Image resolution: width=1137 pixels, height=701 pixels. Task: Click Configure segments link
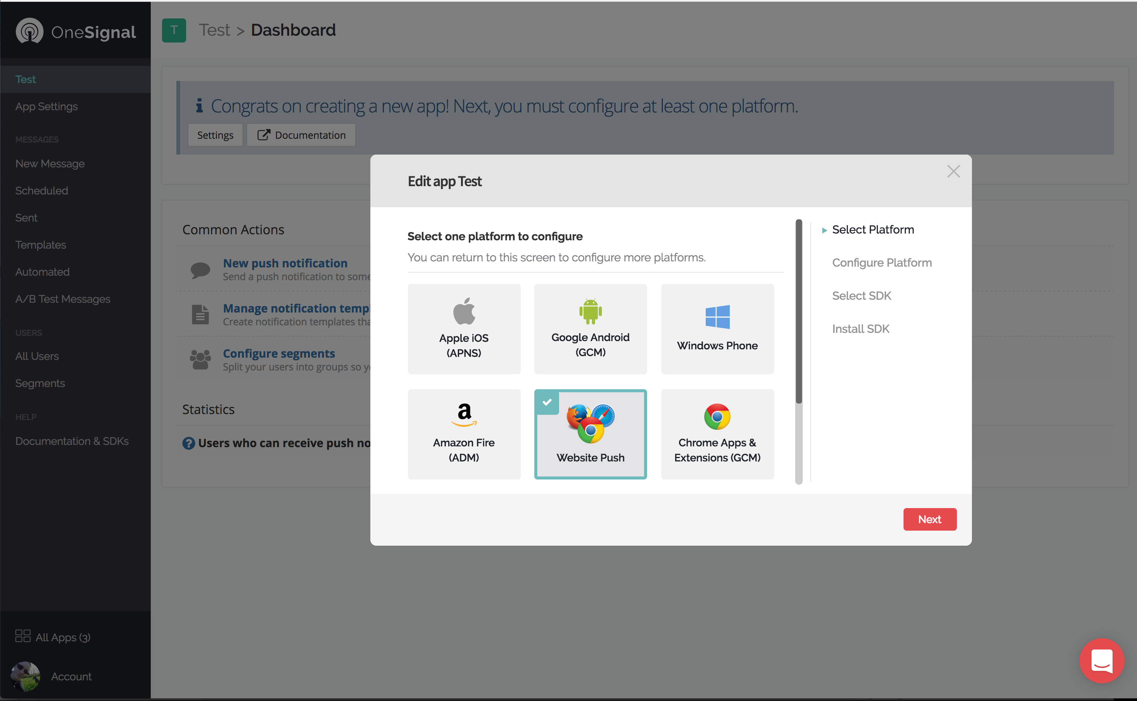tap(279, 353)
